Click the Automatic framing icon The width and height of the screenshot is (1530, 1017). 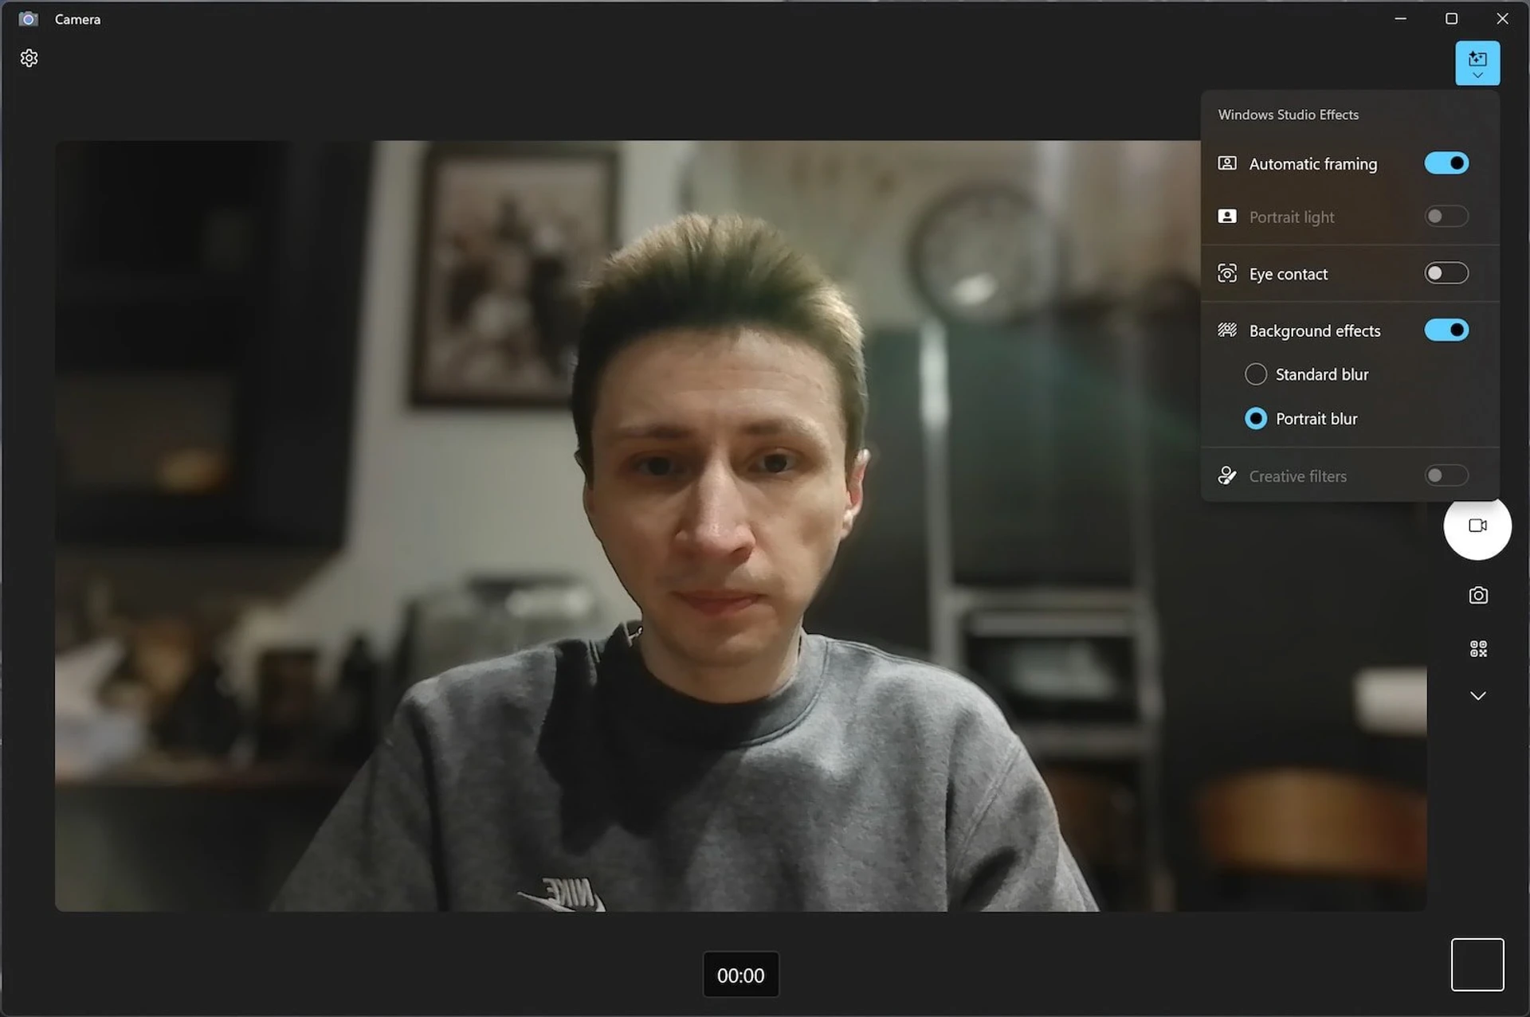click(1226, 163)
